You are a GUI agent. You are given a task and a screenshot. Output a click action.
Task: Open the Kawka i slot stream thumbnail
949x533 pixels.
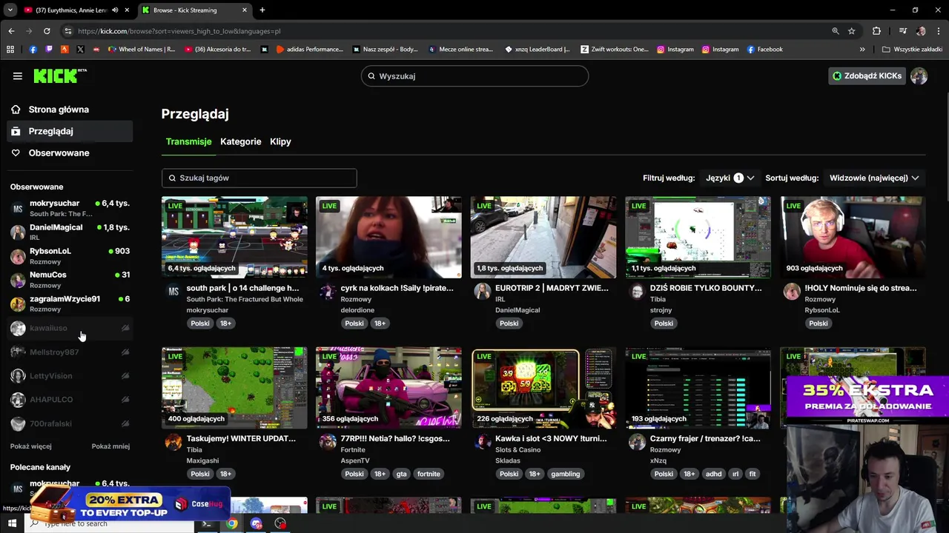pos(543,388)
